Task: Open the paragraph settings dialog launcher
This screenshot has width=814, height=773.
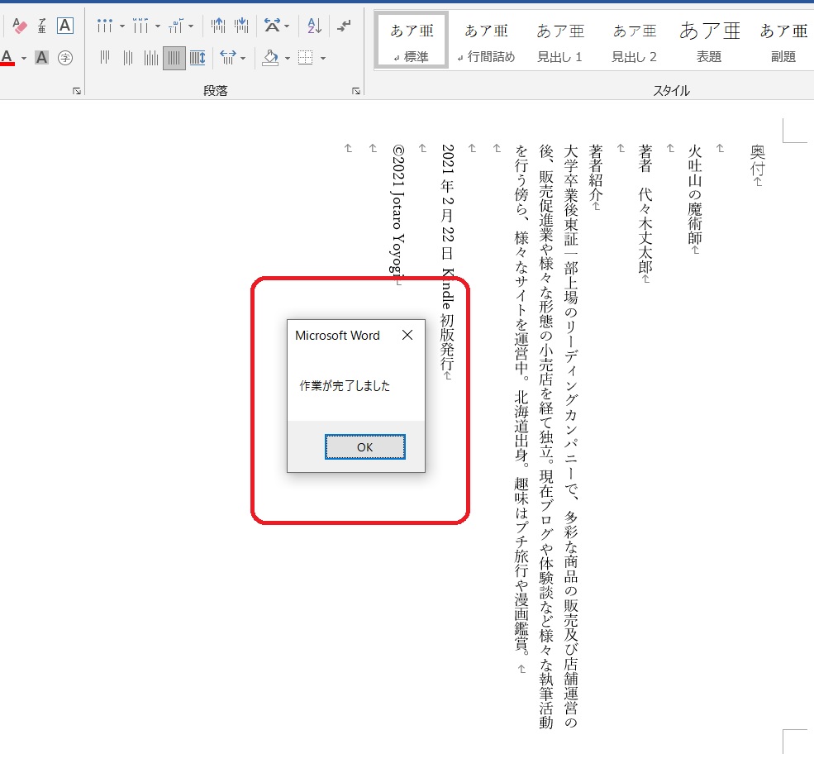Action: [x=356, y=91]
